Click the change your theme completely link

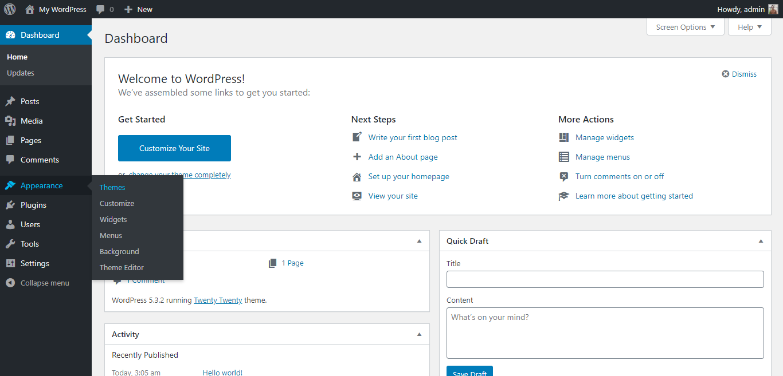179,175
